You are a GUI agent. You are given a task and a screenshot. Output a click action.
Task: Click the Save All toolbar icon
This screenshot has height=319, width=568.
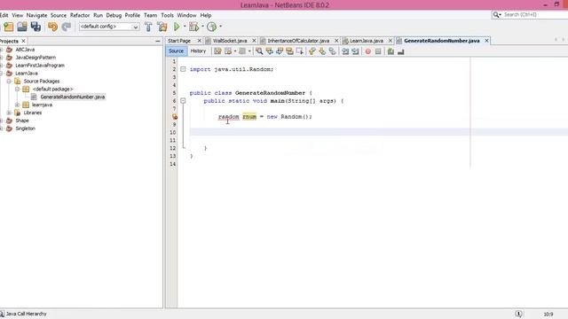click(x=35, y=27)
